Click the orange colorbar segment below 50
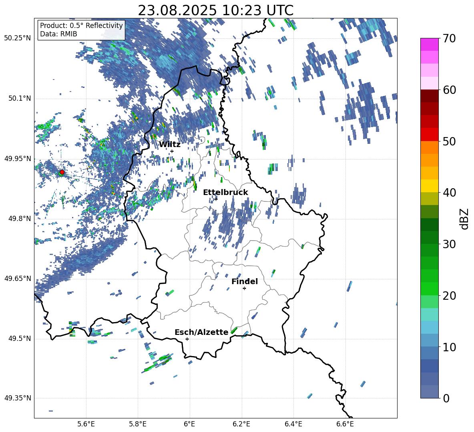Viewport: 474px width, 432px height. pos(429,147)
